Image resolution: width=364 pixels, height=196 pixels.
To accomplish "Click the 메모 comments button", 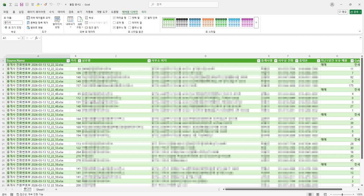I will point(343,12).
